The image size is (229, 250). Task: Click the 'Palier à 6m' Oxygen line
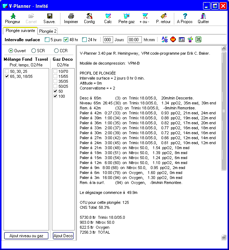click(131, 173)
